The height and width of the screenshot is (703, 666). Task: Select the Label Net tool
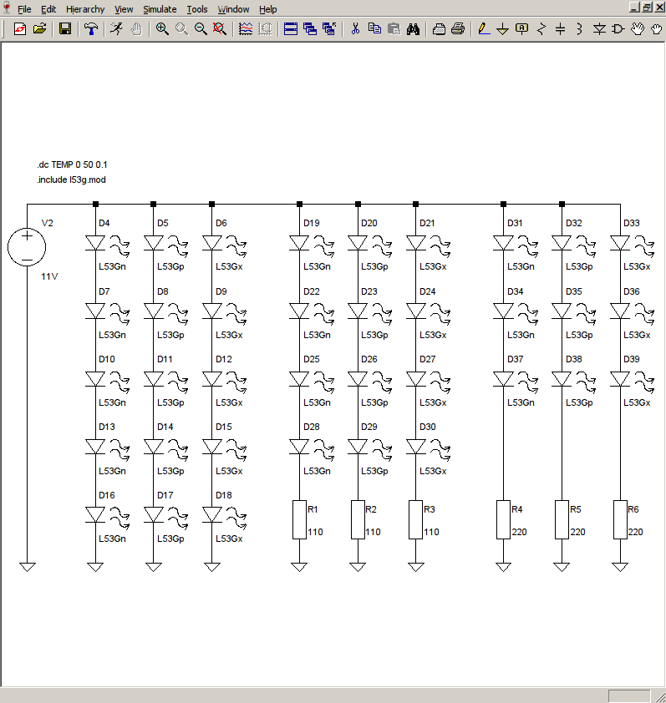tap(522, 29)
